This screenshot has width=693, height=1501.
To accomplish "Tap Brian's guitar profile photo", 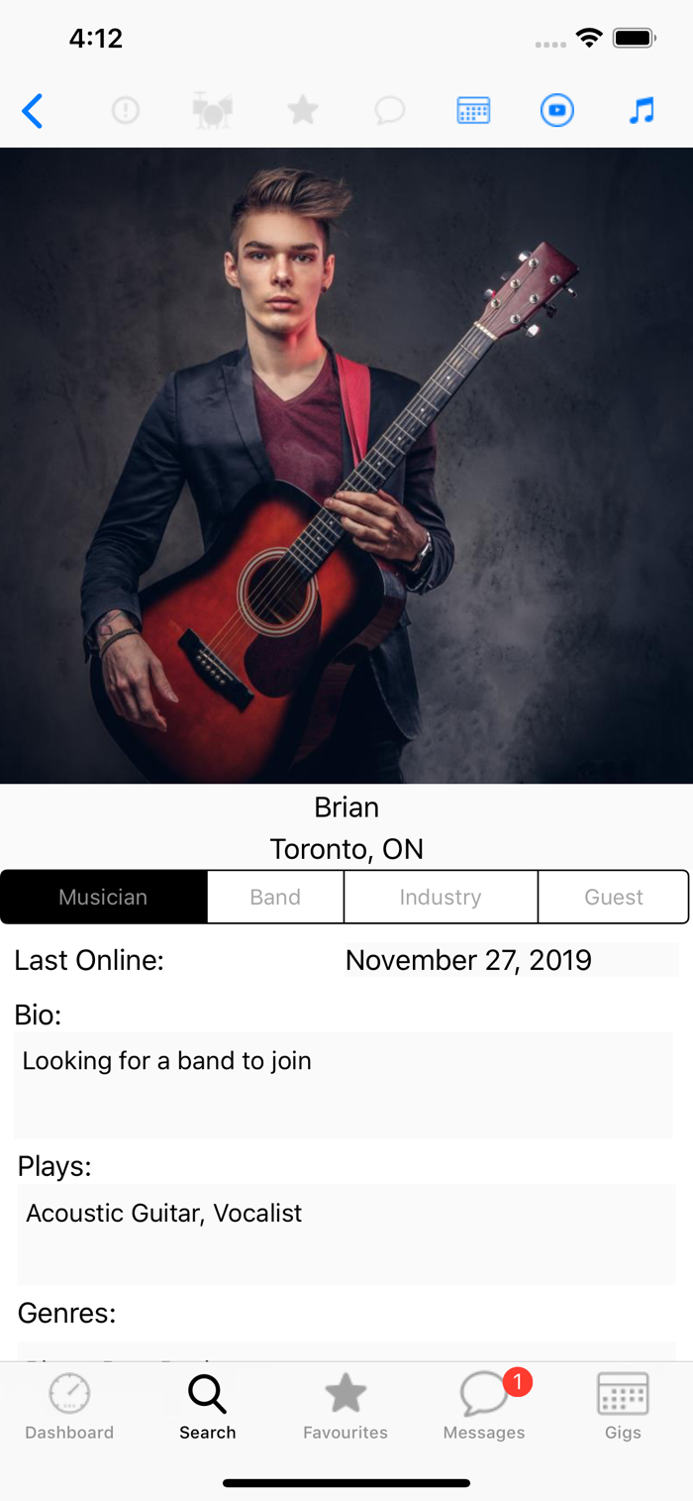I will tap(346, 466).
